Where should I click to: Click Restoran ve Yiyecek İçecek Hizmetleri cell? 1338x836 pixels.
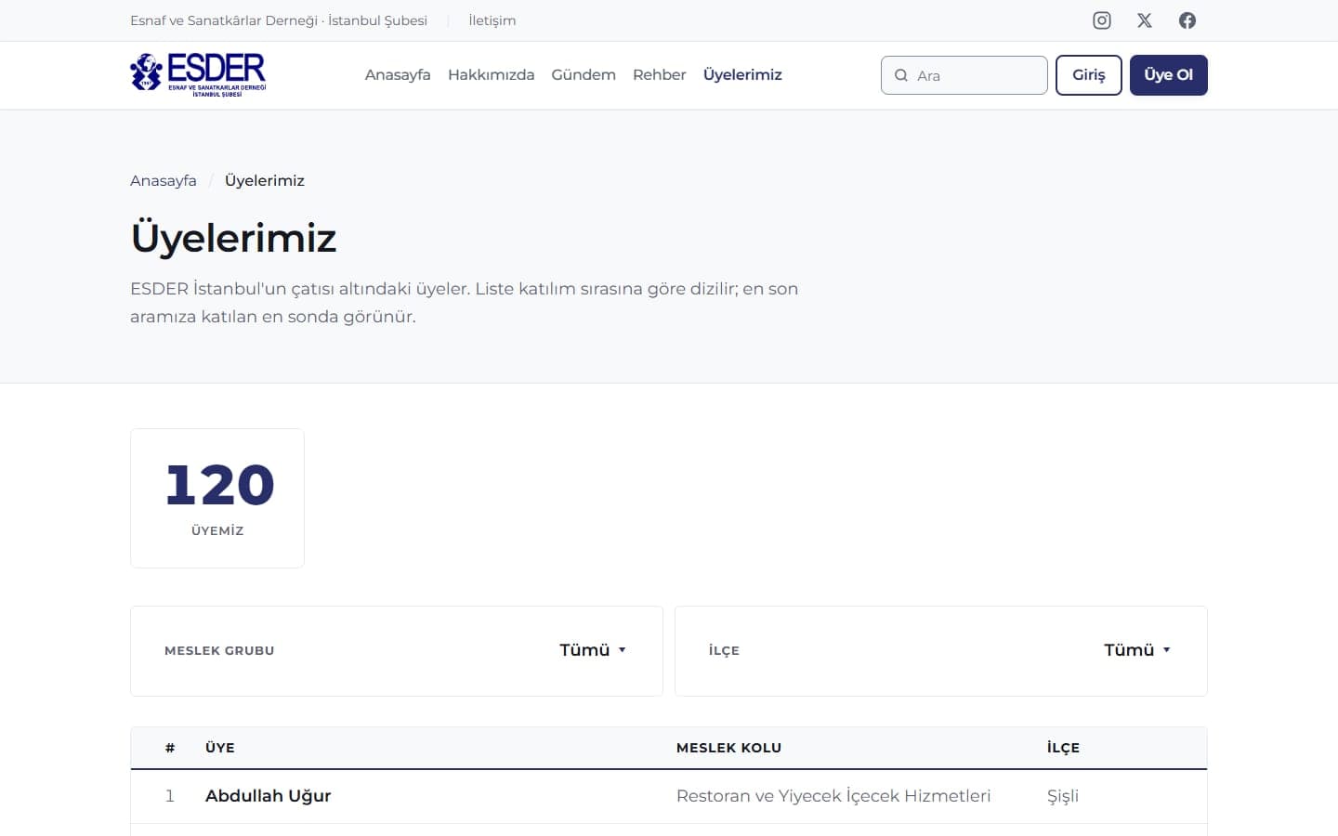coord(833,796)
